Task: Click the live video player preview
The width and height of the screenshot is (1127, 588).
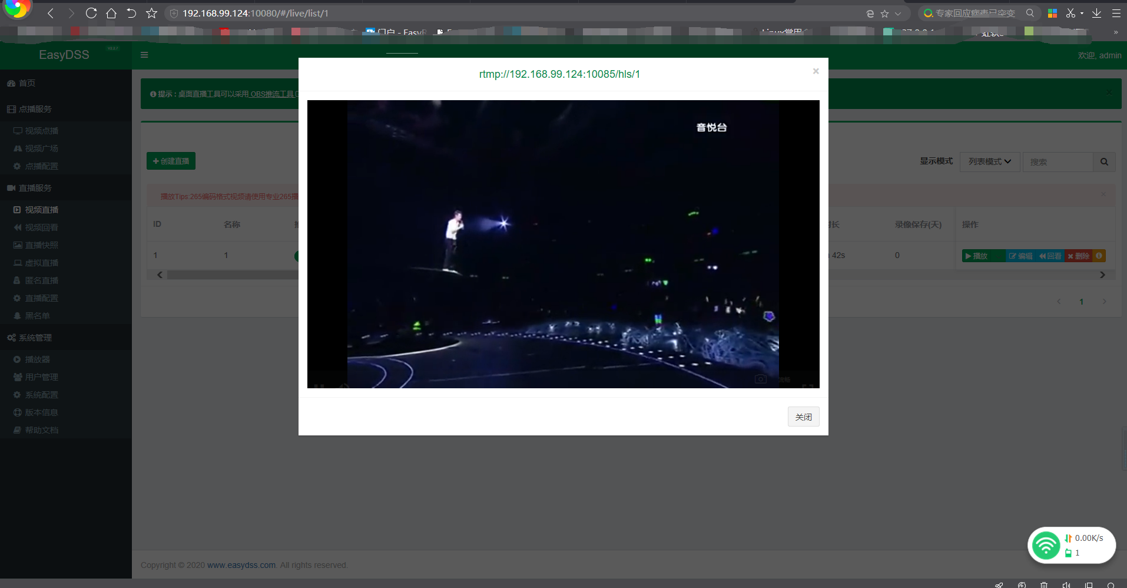Action: point(563,244)
